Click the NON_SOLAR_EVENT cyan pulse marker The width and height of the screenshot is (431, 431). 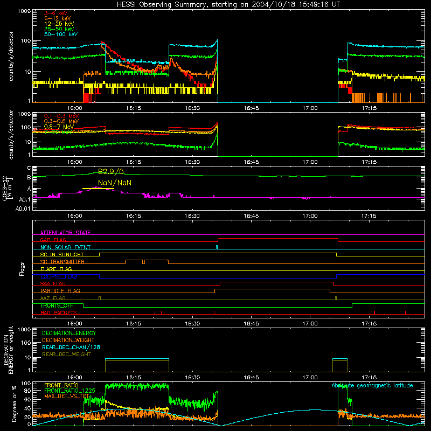coord(217,247)
